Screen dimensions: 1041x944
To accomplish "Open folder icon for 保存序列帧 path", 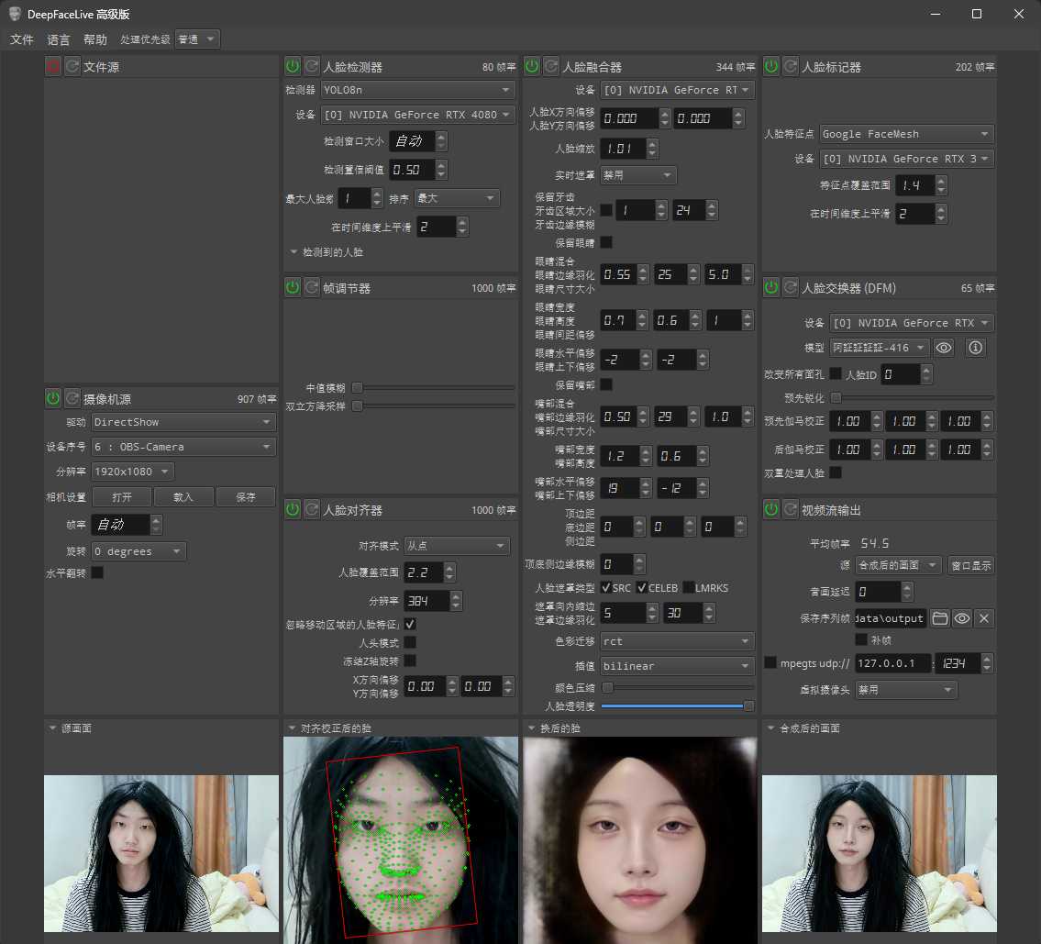I will click(939, 618).
